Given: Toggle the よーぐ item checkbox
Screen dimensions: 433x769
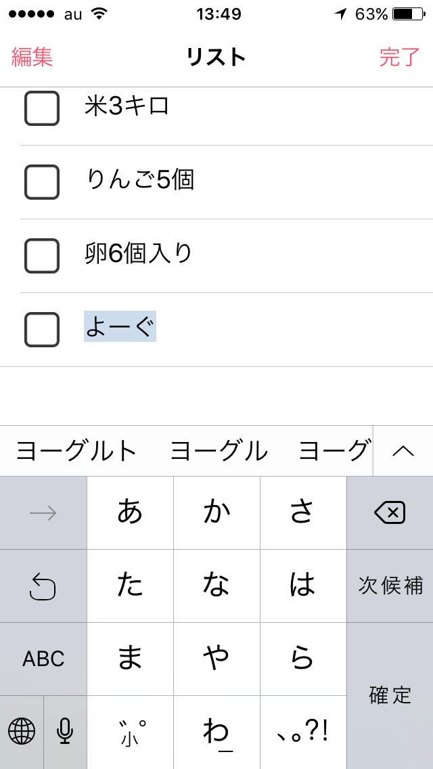Looking at the screenshot, I should pos(42,330).
